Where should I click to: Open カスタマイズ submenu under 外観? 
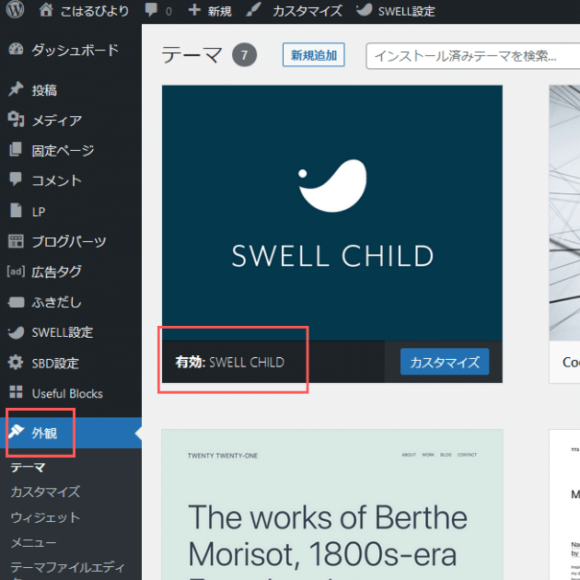45,492
